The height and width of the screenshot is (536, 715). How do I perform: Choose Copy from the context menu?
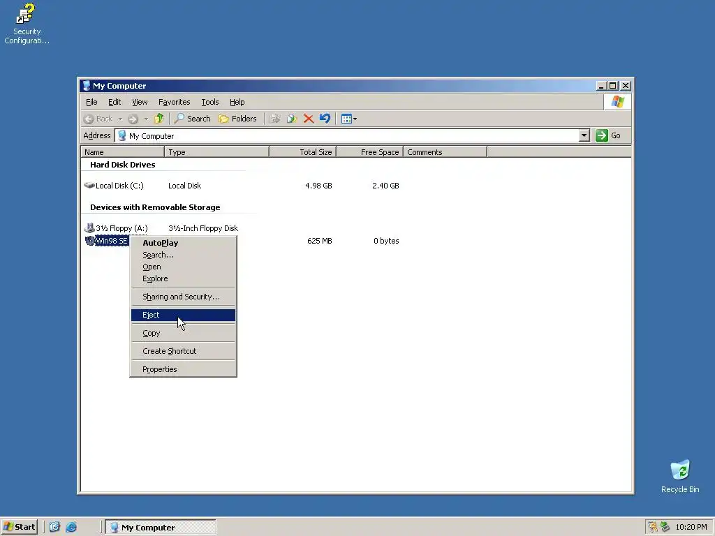pyautogui.click(x=184, y=333)
